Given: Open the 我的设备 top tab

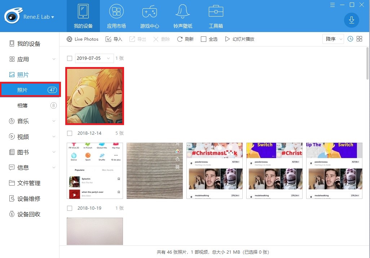Looking at the screenshot, I should click(83, 16).
